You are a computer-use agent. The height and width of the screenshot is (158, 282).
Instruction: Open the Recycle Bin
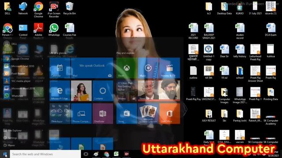coord(70,8)
